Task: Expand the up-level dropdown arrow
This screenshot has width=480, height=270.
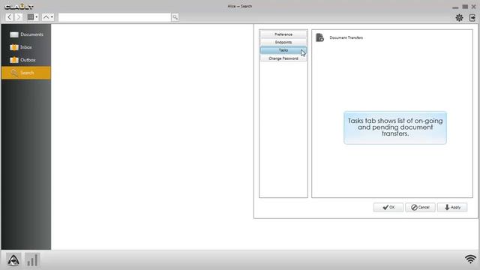Action: point(52,17)
